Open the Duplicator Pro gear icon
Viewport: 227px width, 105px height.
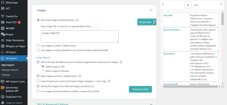(x=3, y=97)
